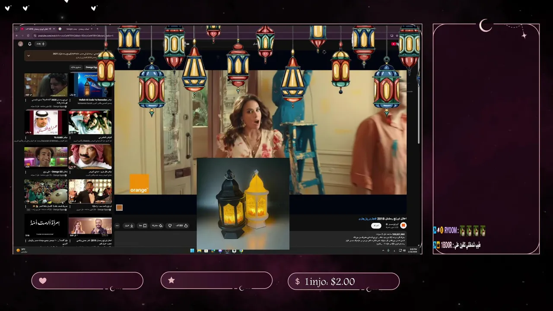This screenshot has width=553, height=311.
Task: Expand the playlist panel chevron
Action: click(x=29, y=55)
